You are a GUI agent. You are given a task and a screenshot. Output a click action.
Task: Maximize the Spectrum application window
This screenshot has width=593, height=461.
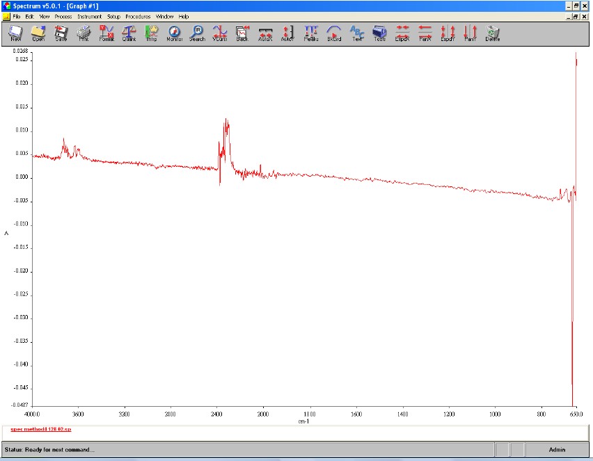[576, 6]
